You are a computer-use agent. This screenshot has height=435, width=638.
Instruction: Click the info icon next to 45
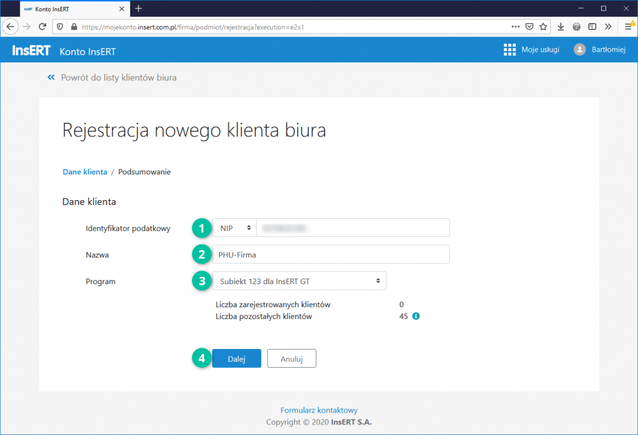(416, 316)
